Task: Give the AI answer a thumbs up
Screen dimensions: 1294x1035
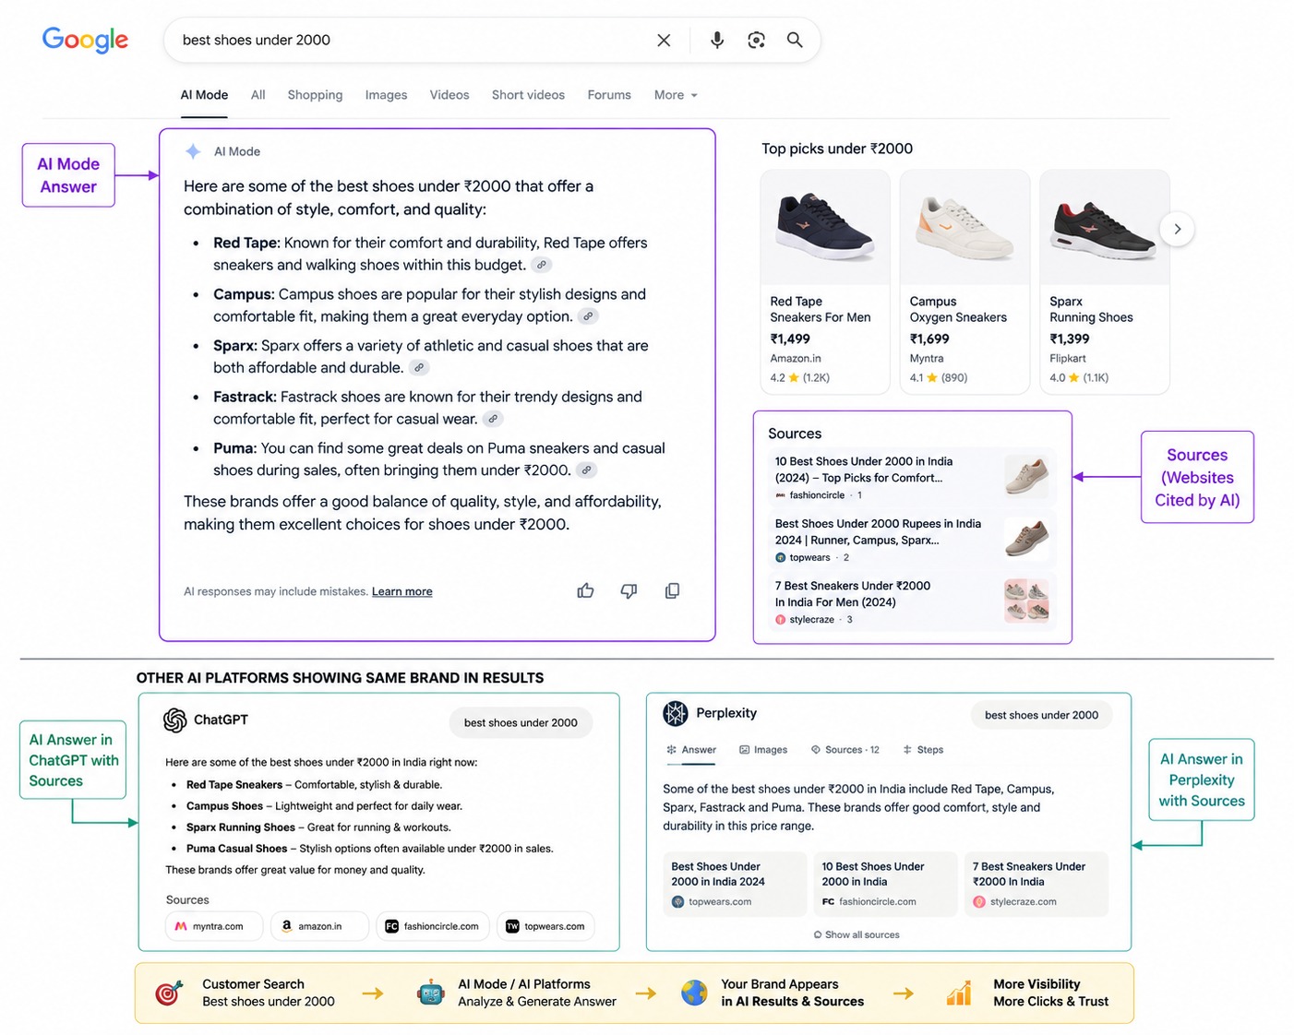Action: (585, 590)
